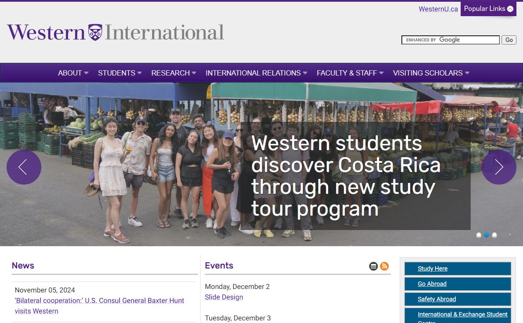Expand the Popular Links panel
Image resolution: width=523 pixels, height=323 pixels.
click(x=489, y=9)
